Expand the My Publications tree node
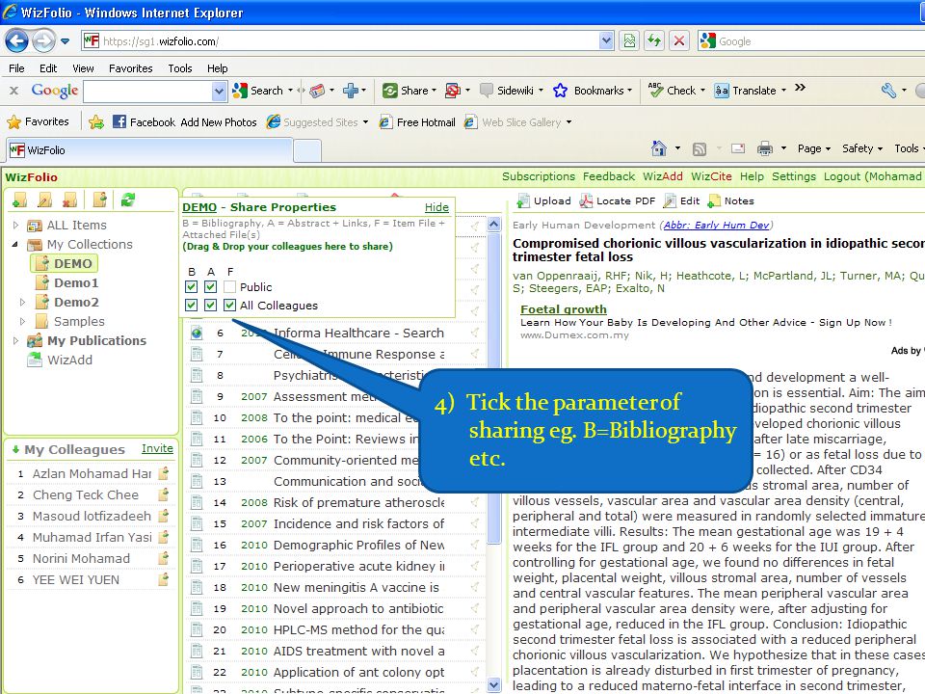 tap(16, 340)
